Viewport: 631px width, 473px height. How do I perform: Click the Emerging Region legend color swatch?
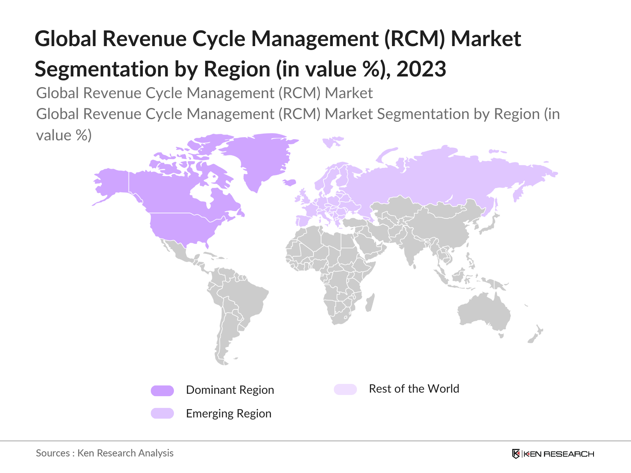click(x=162, y=413)
